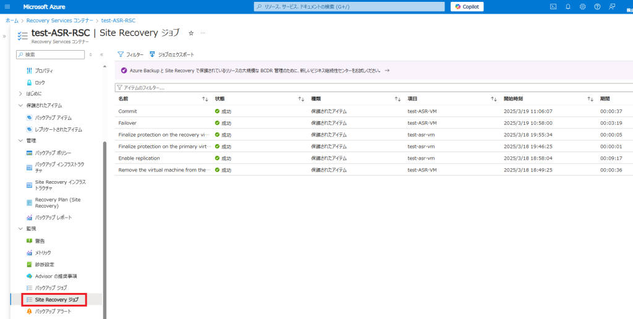The height and width of the screenshot is (319, 633).
Task: Click the item filter input field
Action: pos(371,88)
